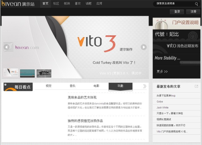Click the 更多 >> more link
Screen dimensions: 202x145
(162, 71)
